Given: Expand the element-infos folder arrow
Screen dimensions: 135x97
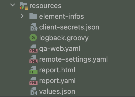Looking at the screenshot, I should coord(22,16).
